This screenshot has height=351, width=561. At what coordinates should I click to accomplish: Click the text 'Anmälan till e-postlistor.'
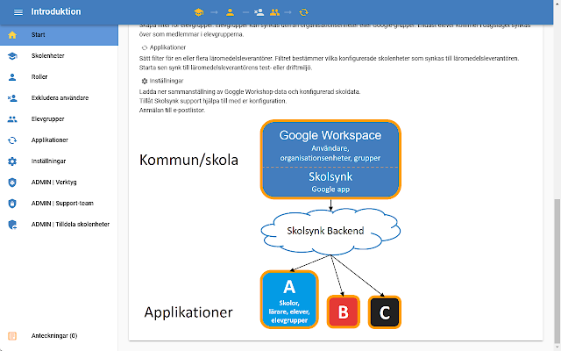click(x=172, y=111)
